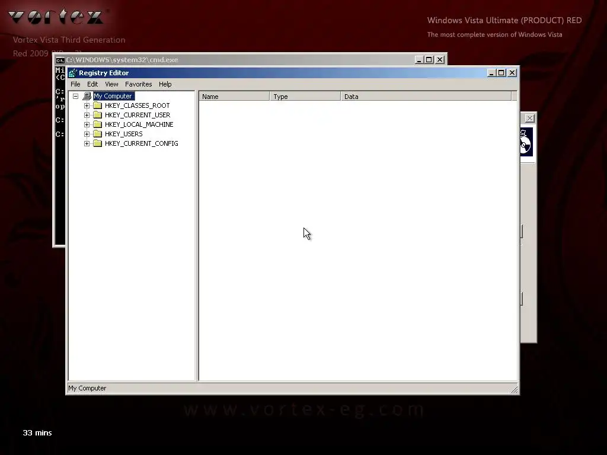607x455 pixels.
Task: Expand the HKEY_CLASSES_ROOT key
Action: [x=87, y=105]
